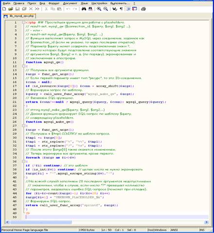The height and width of the screenshot is (233, 214).
Task: Click the Find binoculars icon
Action: (84, 9)
